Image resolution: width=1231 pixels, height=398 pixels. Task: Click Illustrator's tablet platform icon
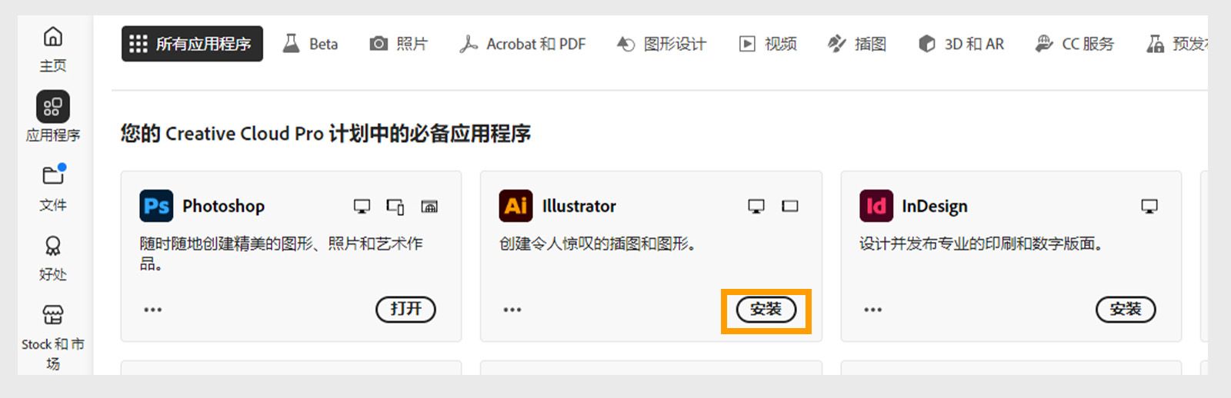click(x=790, y=206)
